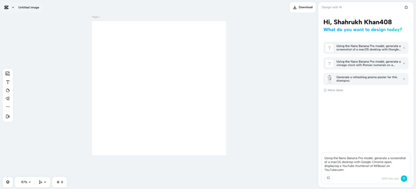Click More ideas to refresh suggestions
Image resolution: width=416 pixels, height=189 pixels.
click(x=334, y=90)
